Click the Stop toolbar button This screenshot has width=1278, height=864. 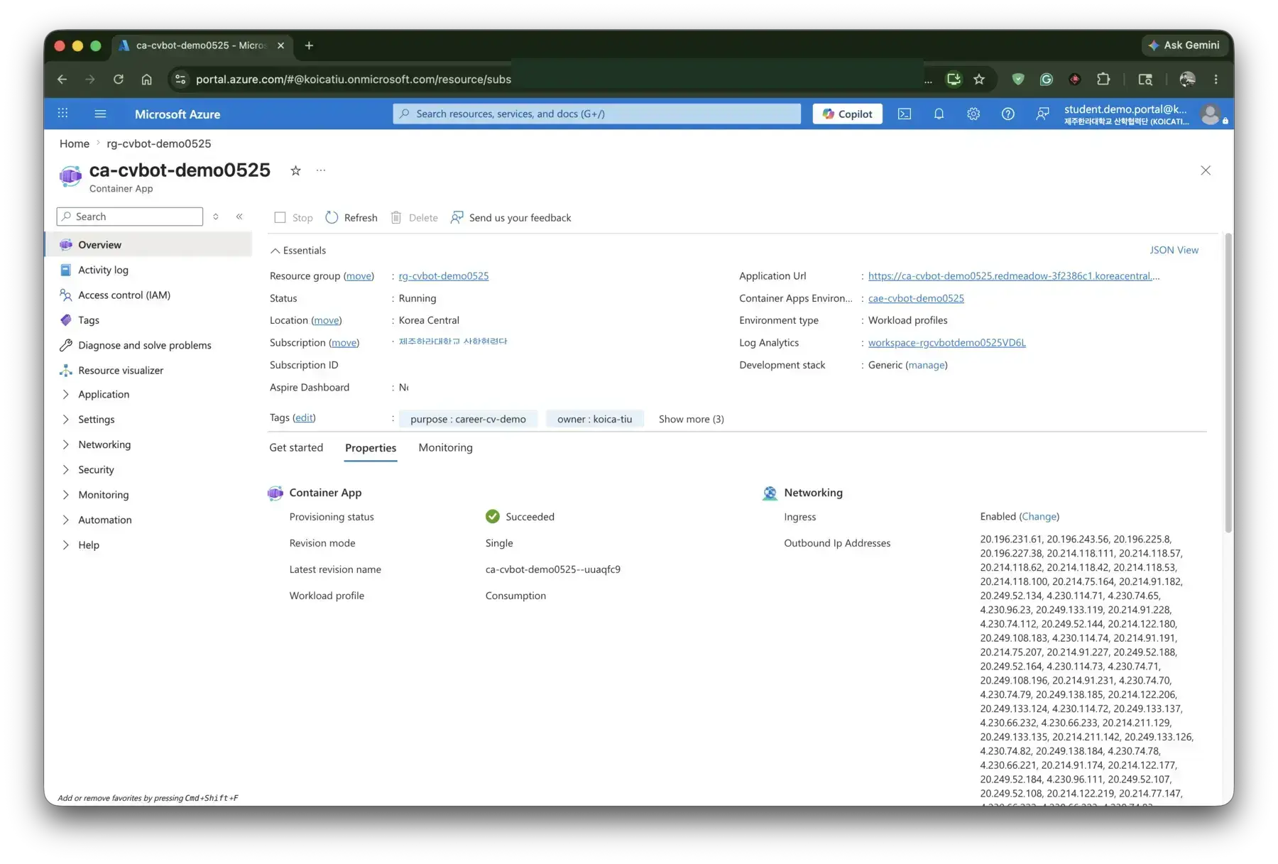point(293,217)
